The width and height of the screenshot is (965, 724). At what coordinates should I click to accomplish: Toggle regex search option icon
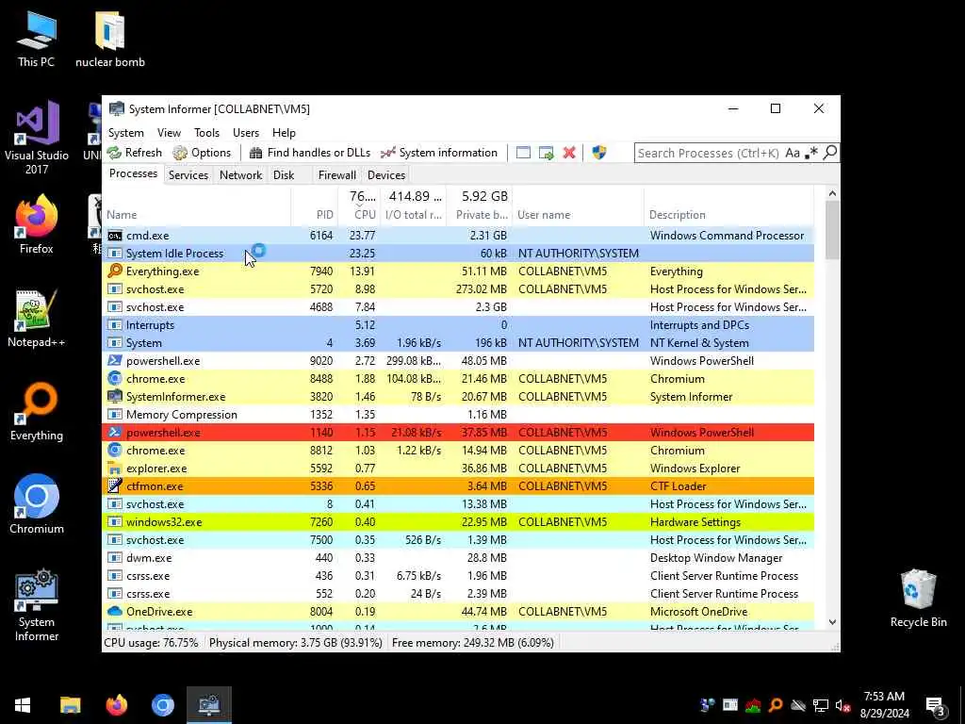811,153
